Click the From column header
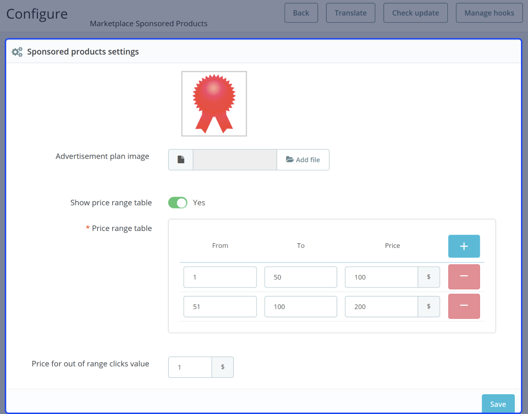Image resolution: width=528 pixels, height=414 pixels. pyautogui.click(x=220, y=246)
